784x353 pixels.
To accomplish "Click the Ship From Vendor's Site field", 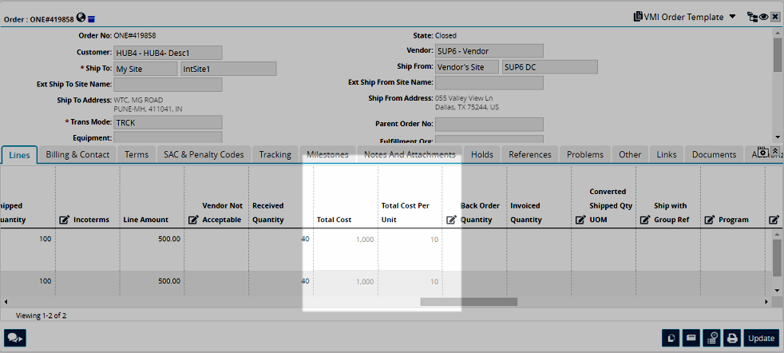I will [467, 67].
